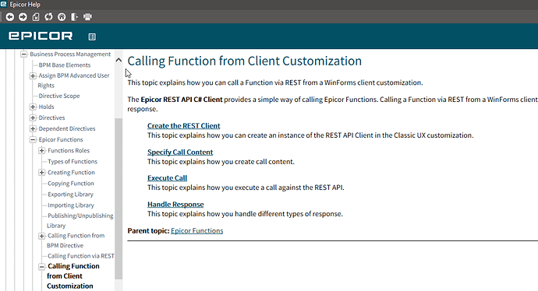Open the Handle Response topic link

175,205
